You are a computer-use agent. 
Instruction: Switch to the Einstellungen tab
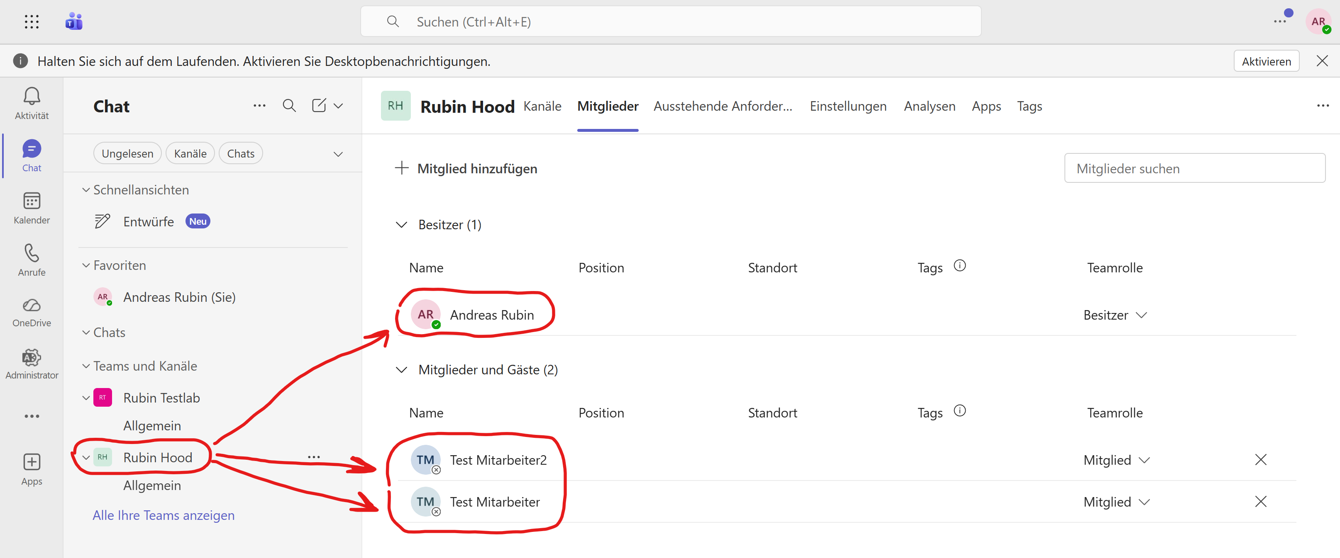click(x=847, y=107)
